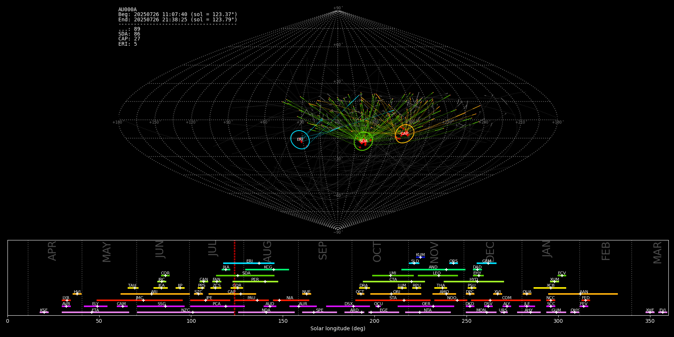Click the KCG shower bar in timeline
Image resolution: width=674 pixels, height=337 pixels.
point(267,270)
